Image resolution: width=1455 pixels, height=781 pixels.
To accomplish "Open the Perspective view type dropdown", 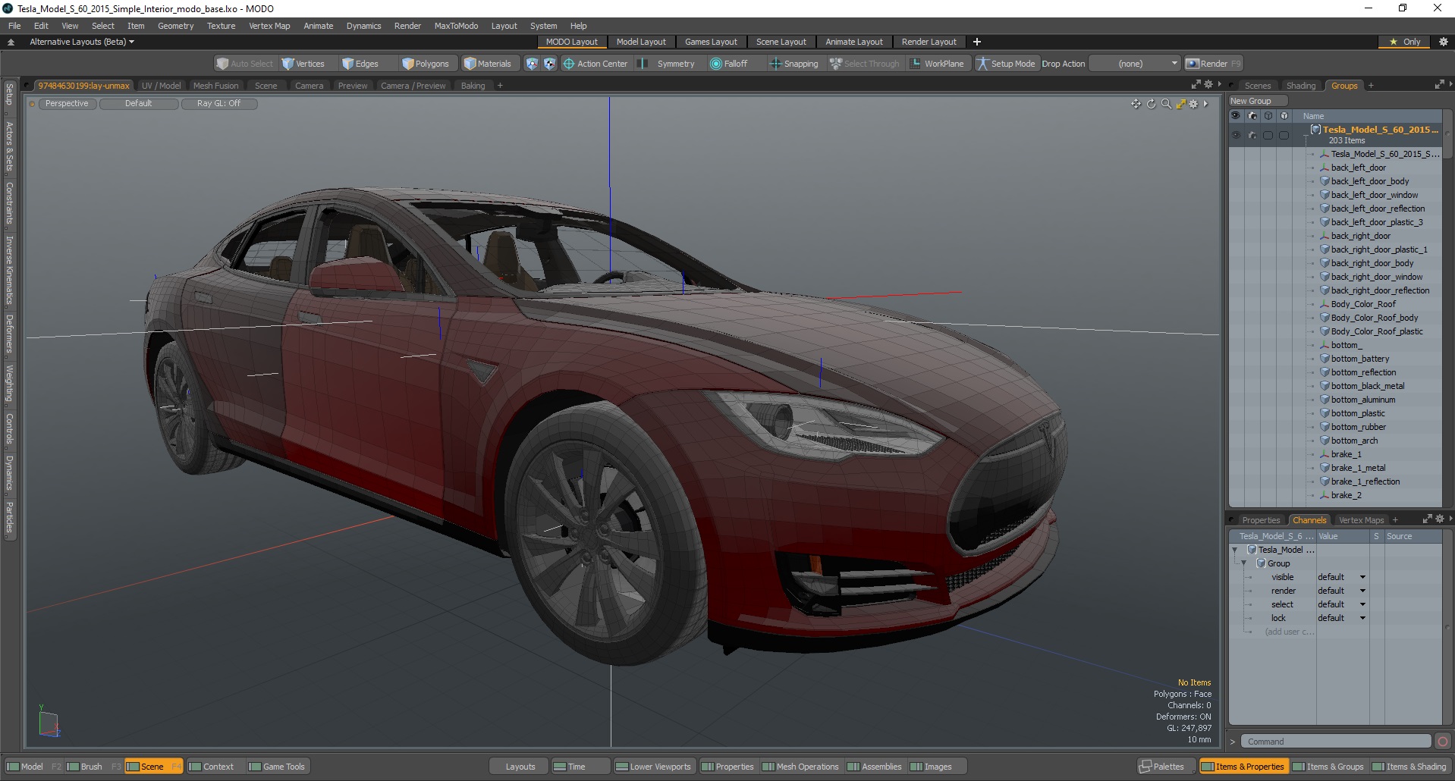I will pos(67,104).
